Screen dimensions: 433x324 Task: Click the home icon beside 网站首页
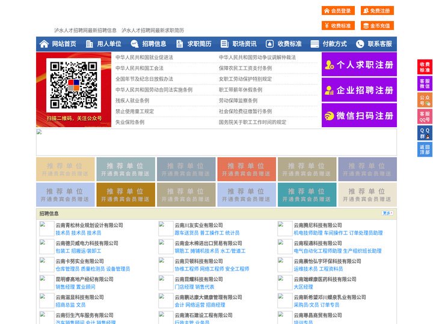(44, 44)
